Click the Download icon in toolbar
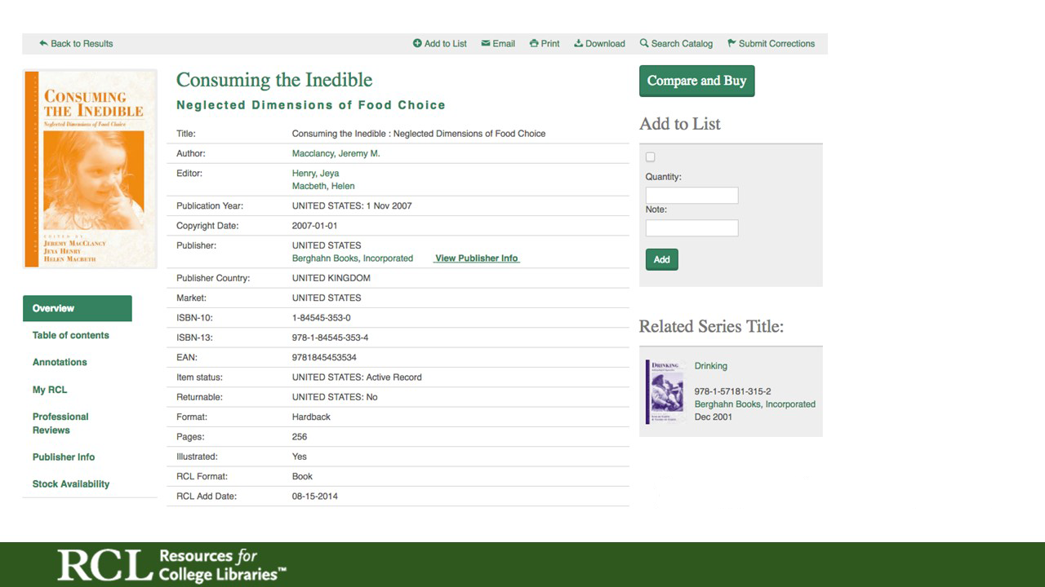Screen dimensions: 1045x587 (x=578, y=43)
